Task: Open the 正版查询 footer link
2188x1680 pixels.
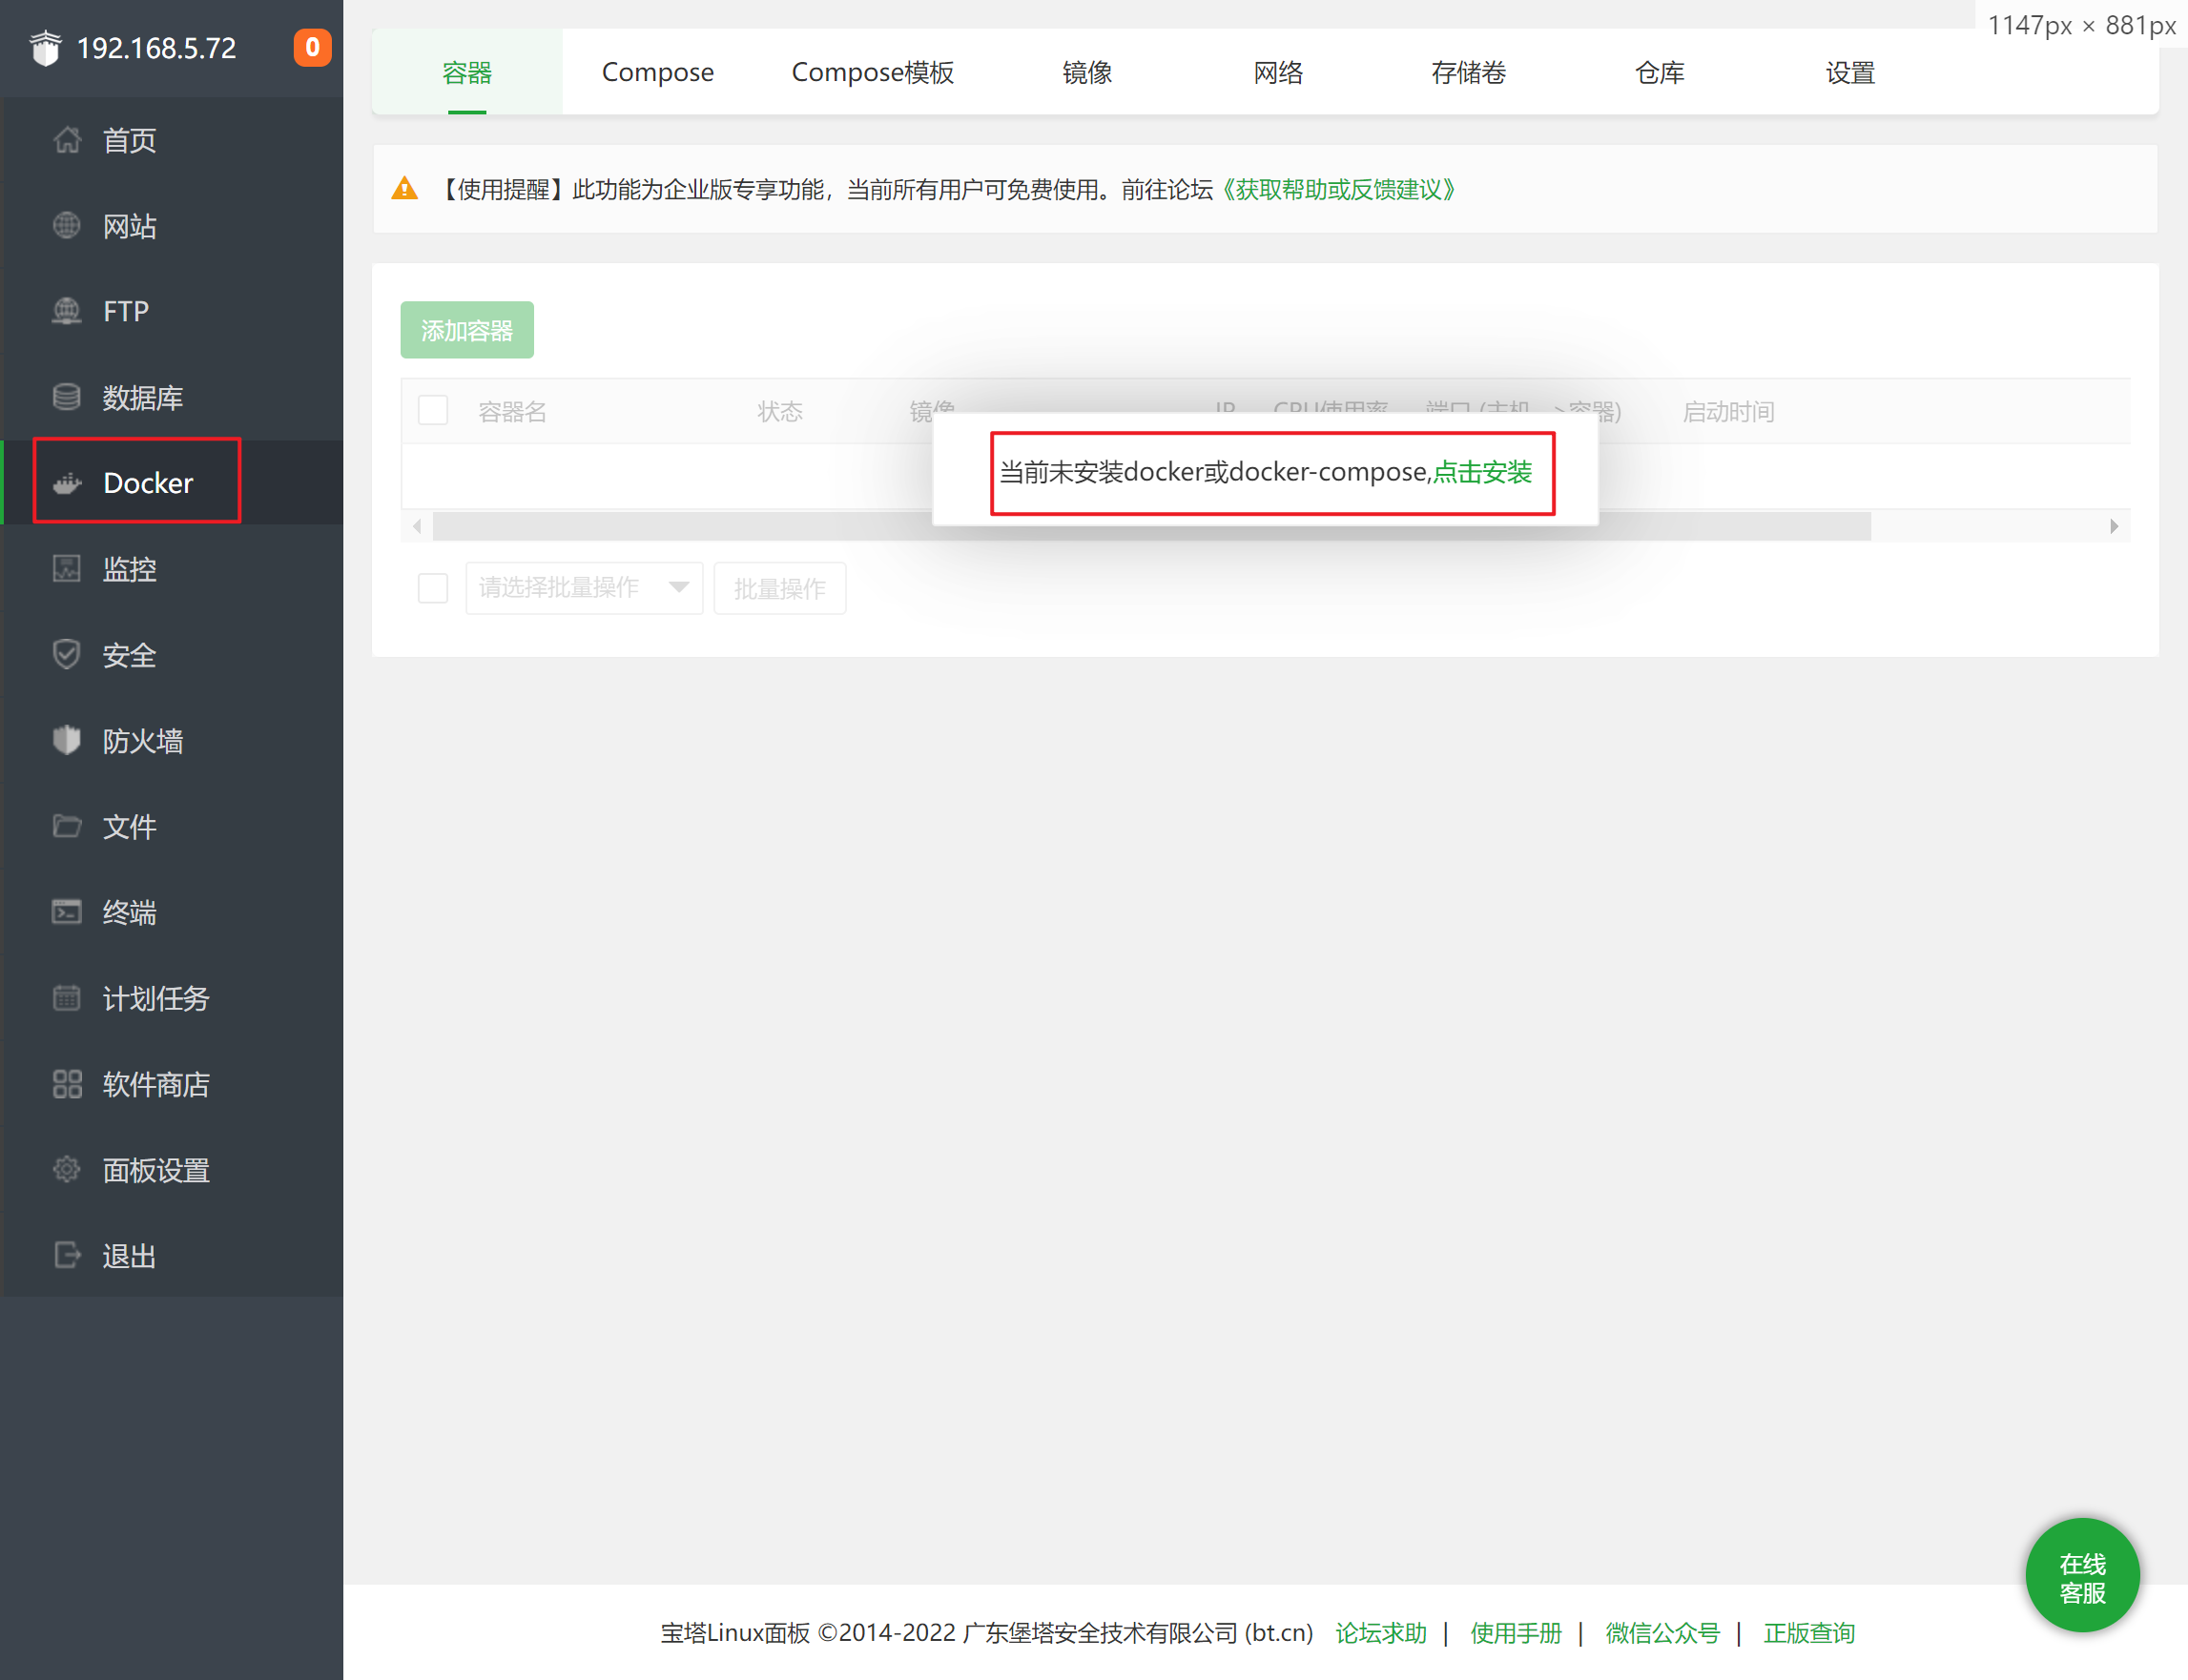Action: (1808, 1633)
